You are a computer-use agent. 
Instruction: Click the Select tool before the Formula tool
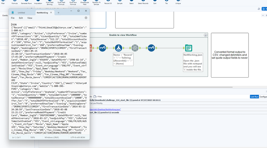[x=102, y=48]
